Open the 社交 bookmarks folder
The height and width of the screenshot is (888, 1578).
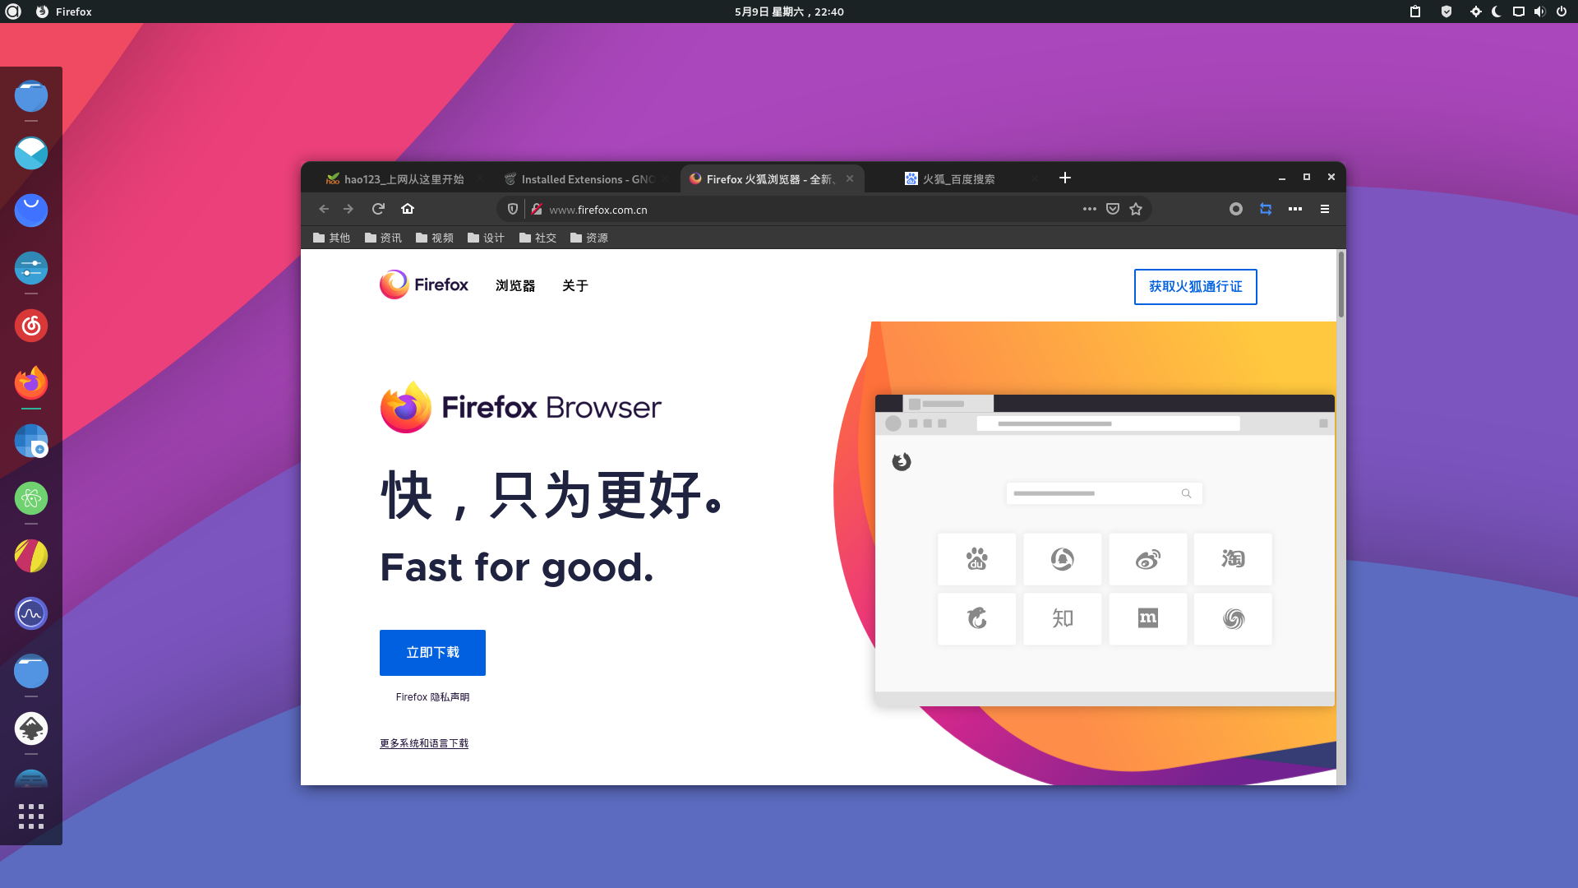pyautogui.click(x=538, y=238)
